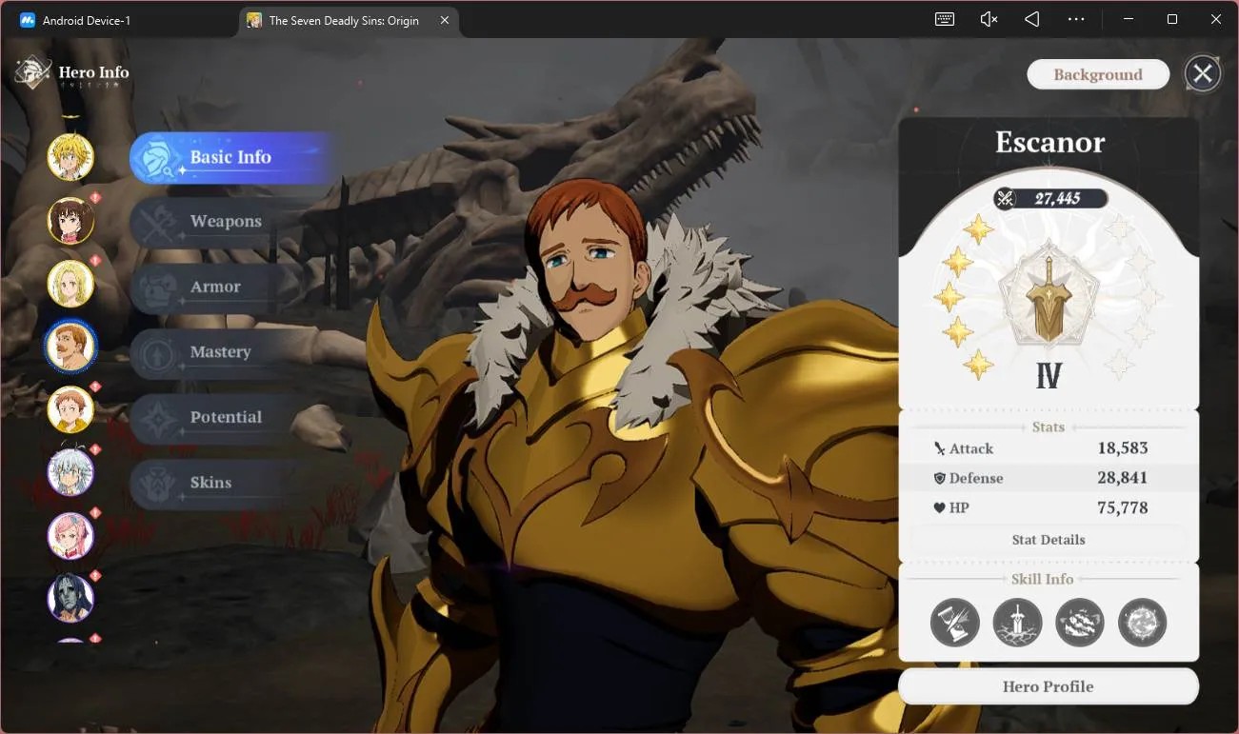Open the planted-sword skill icon
The image size is (1239, 734).
click(x=1017, y=623)
